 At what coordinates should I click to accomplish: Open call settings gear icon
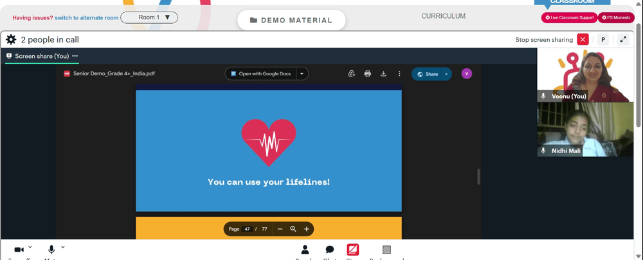pyautogui.click(x=11, y=39)
